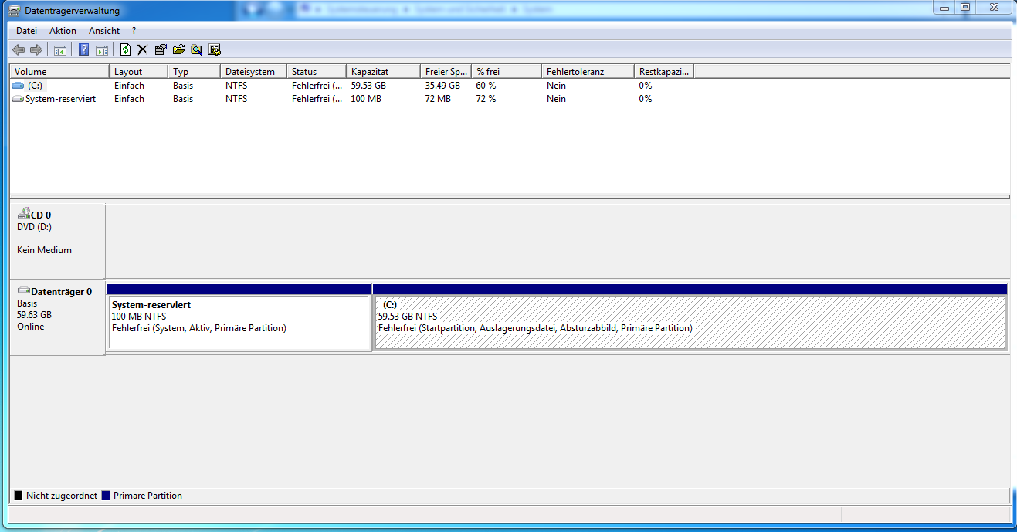Toggle the action pane toolbar icon
Screen dimensions: 1017x532
tap(101, 50)
